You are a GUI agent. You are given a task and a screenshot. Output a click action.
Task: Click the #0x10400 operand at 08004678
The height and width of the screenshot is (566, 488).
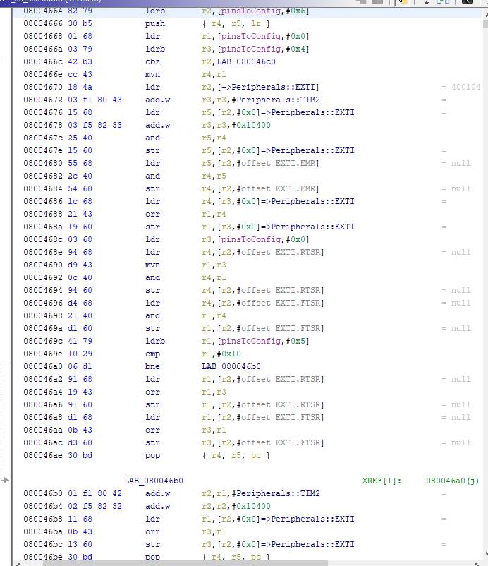click(251, 125)
